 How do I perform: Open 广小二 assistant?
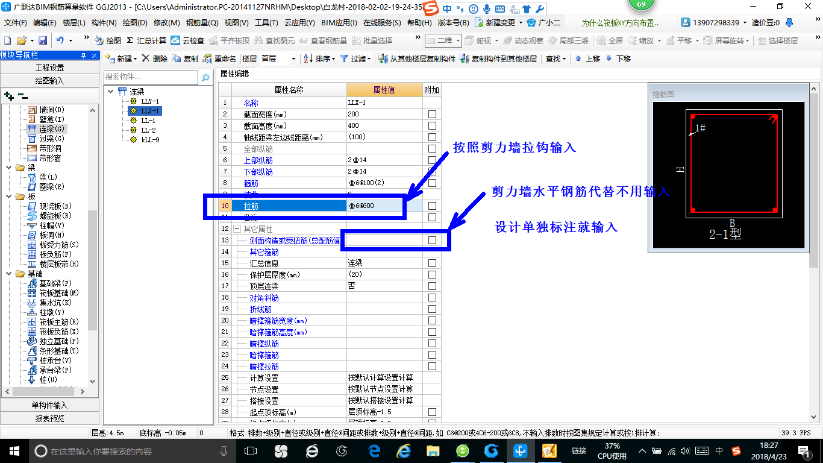(x=543, y=22)
